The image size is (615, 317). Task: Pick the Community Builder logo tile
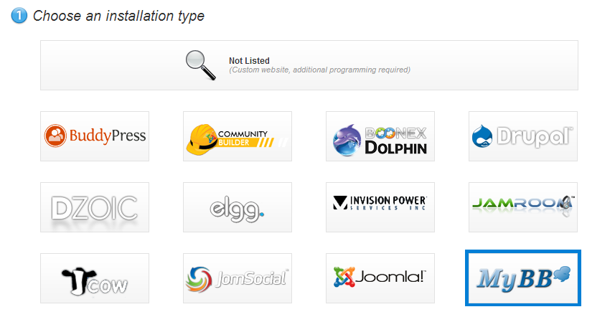238,136
